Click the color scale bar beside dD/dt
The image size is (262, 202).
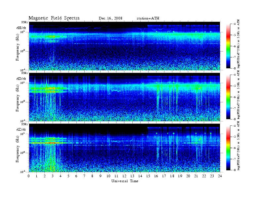tap(228, 97)
